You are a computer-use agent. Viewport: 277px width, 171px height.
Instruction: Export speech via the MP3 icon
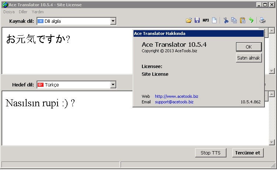pyautogui.click(x=206, y=20)
